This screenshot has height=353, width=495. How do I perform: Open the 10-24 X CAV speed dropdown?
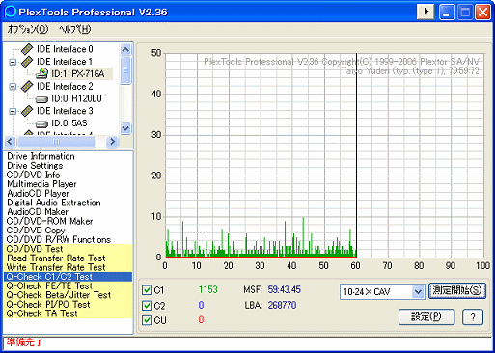pyautogui.click(x=418, y=292)
